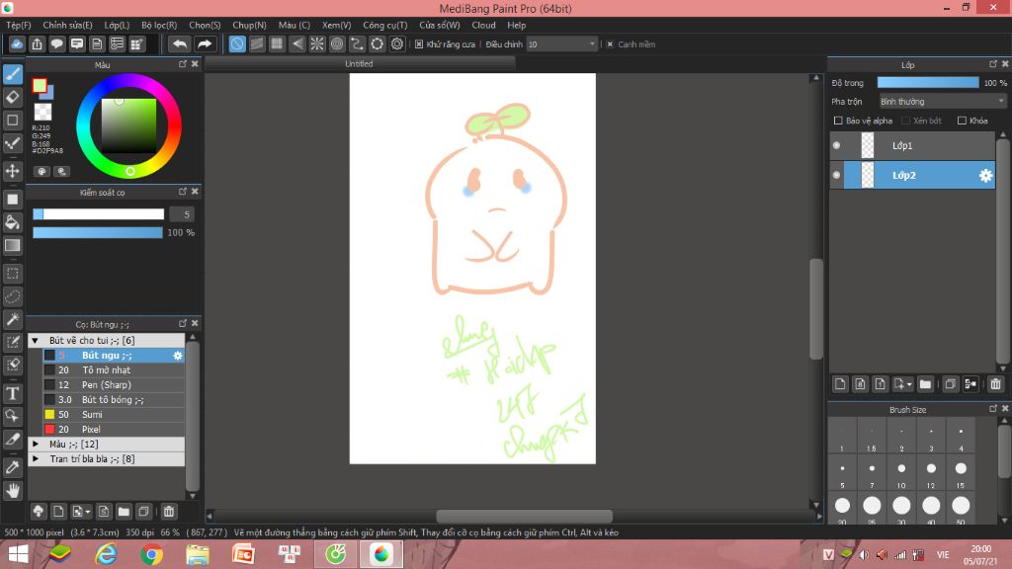
Task: Click the foreground color swatch
Action: 40,86
